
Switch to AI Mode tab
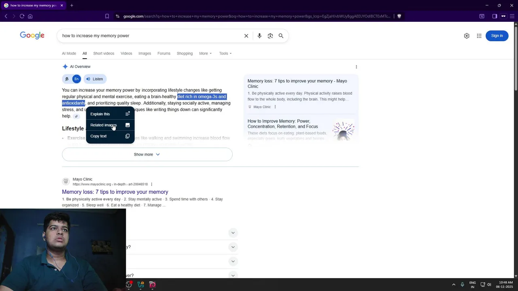pos(69,53)
